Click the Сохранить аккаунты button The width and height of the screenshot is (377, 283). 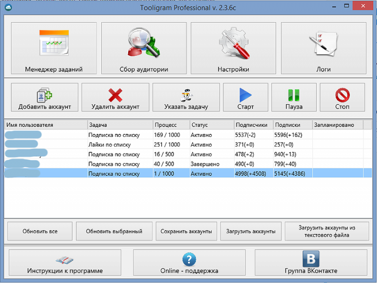coord(186,232)
